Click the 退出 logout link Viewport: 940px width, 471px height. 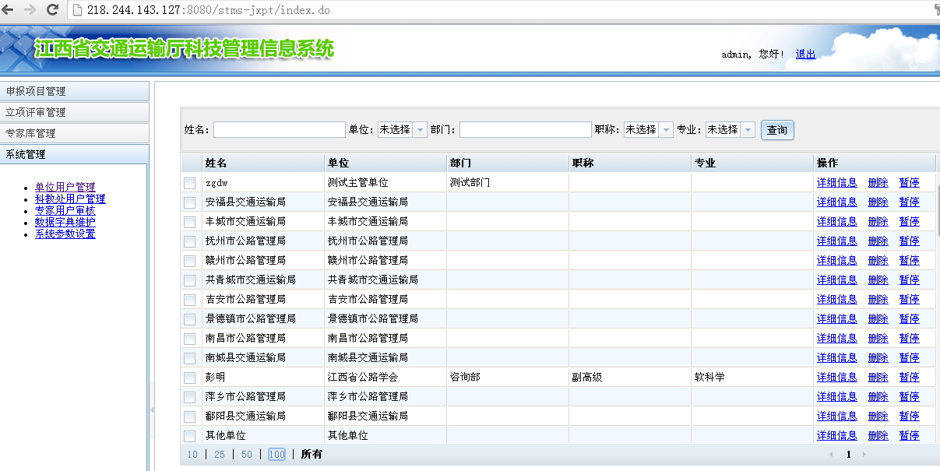[x=805, y=54]
